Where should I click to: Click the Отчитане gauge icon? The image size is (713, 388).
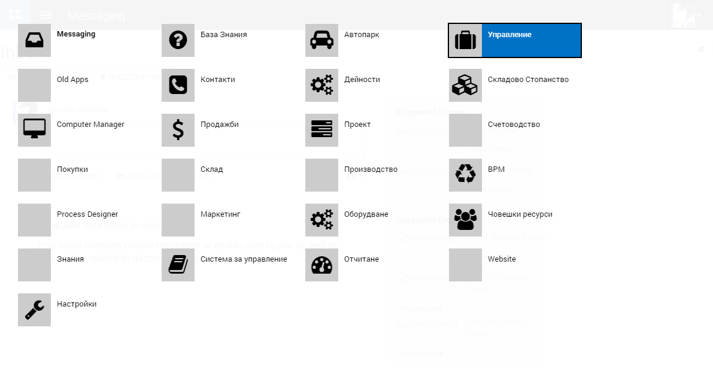pyautogui.click(x=321, y=265)
